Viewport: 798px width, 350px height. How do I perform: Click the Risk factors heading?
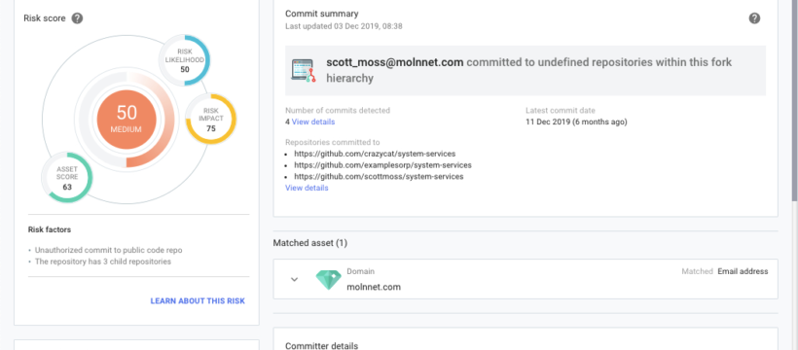pyautogui.click(x=50, y=230)
